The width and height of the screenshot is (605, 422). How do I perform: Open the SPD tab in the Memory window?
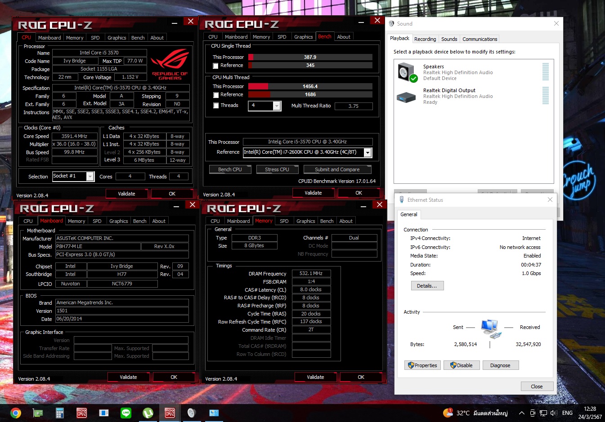284,221
